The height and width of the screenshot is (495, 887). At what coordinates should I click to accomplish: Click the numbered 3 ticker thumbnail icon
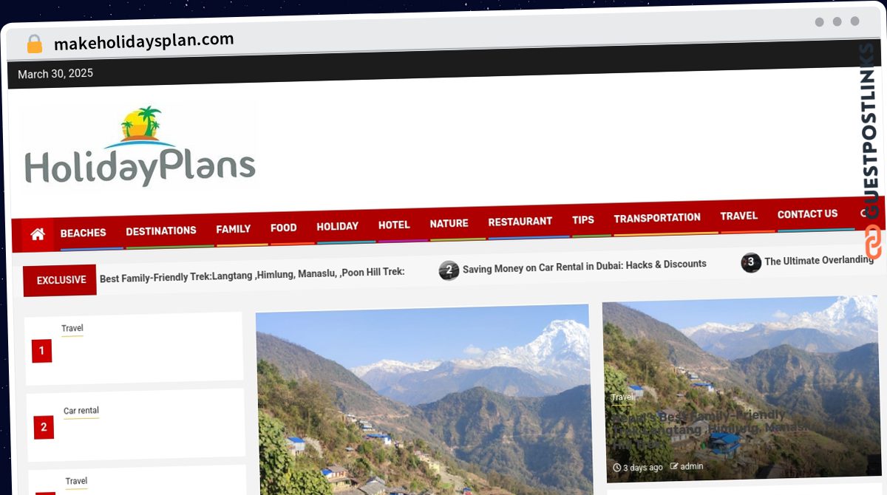751,262
